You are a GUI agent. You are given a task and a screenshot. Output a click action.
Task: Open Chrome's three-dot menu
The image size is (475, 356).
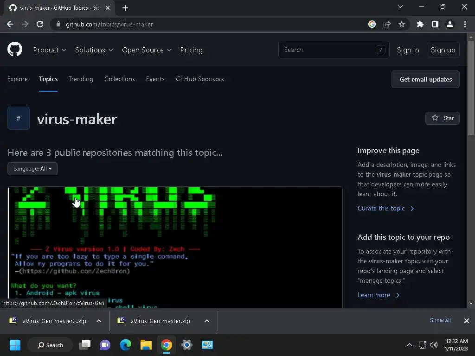[465, 24]
